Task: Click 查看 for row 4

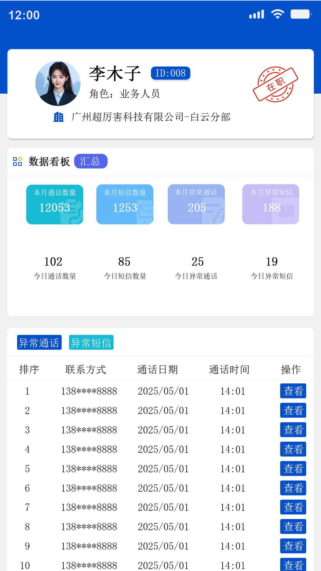Action: (293, 449)
